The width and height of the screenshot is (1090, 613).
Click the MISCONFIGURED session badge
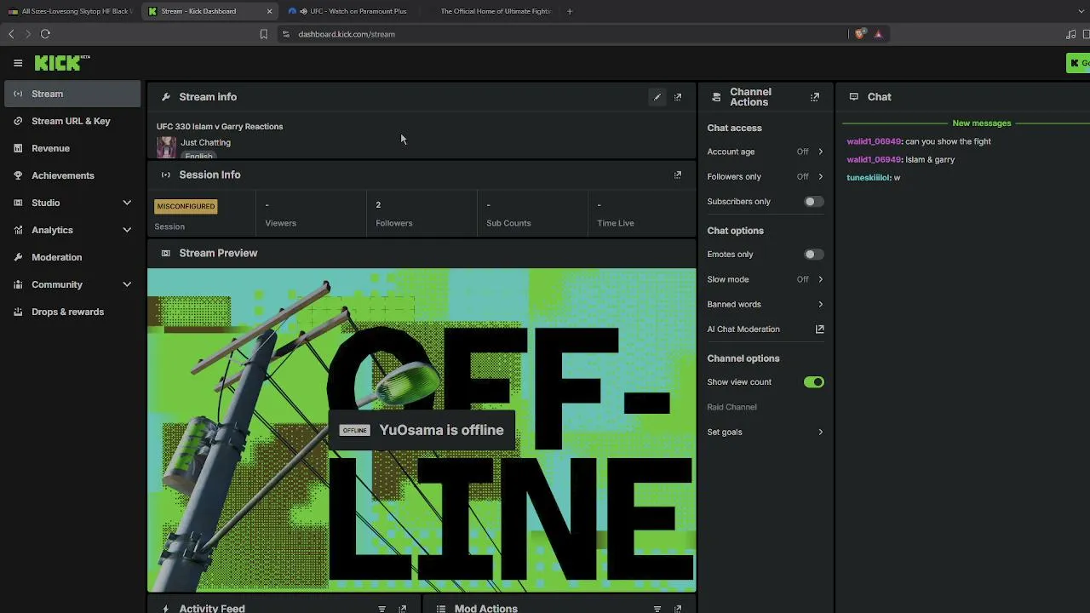186,206
